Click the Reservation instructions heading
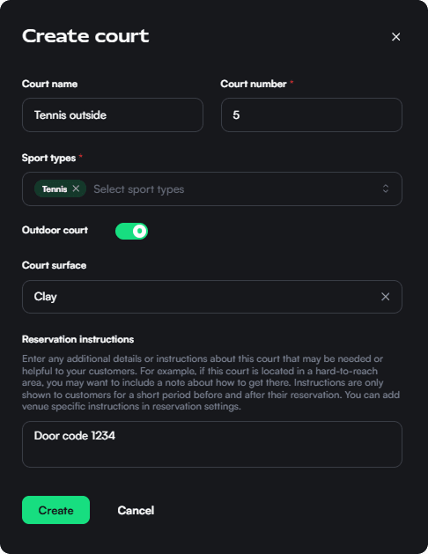This screenshot has height=554, width=428. tap(77, 339)
